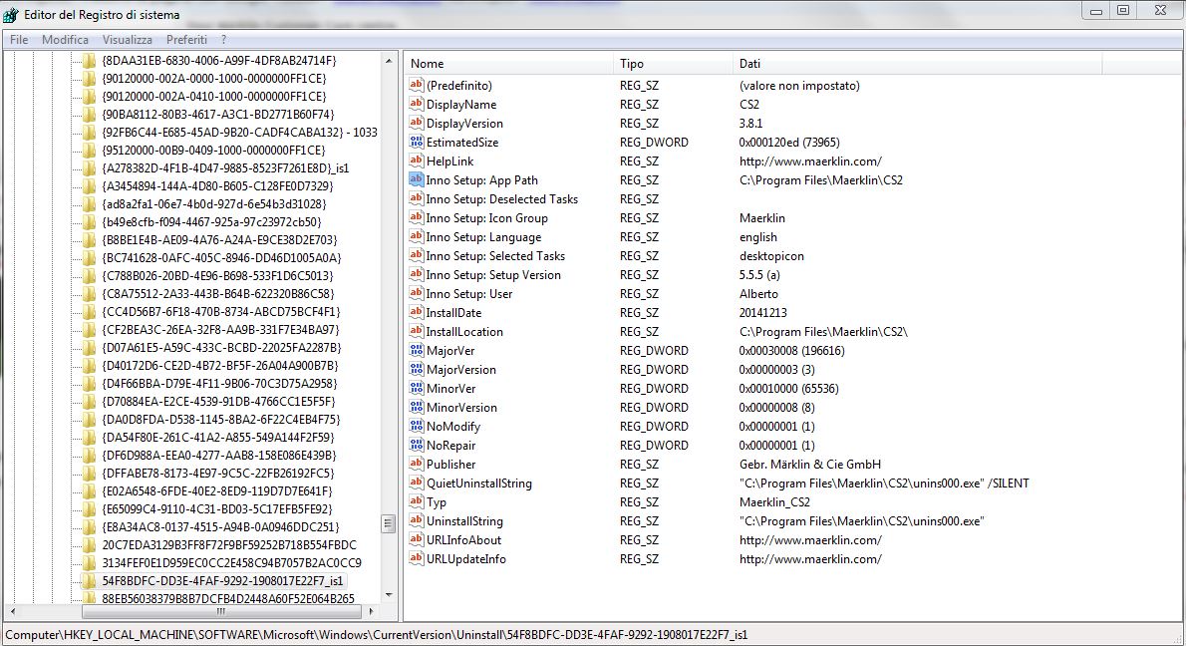The image size is (1186, 646).
Task: Select the Inno Setup: User entry
Action: click(x=469, y=293)
